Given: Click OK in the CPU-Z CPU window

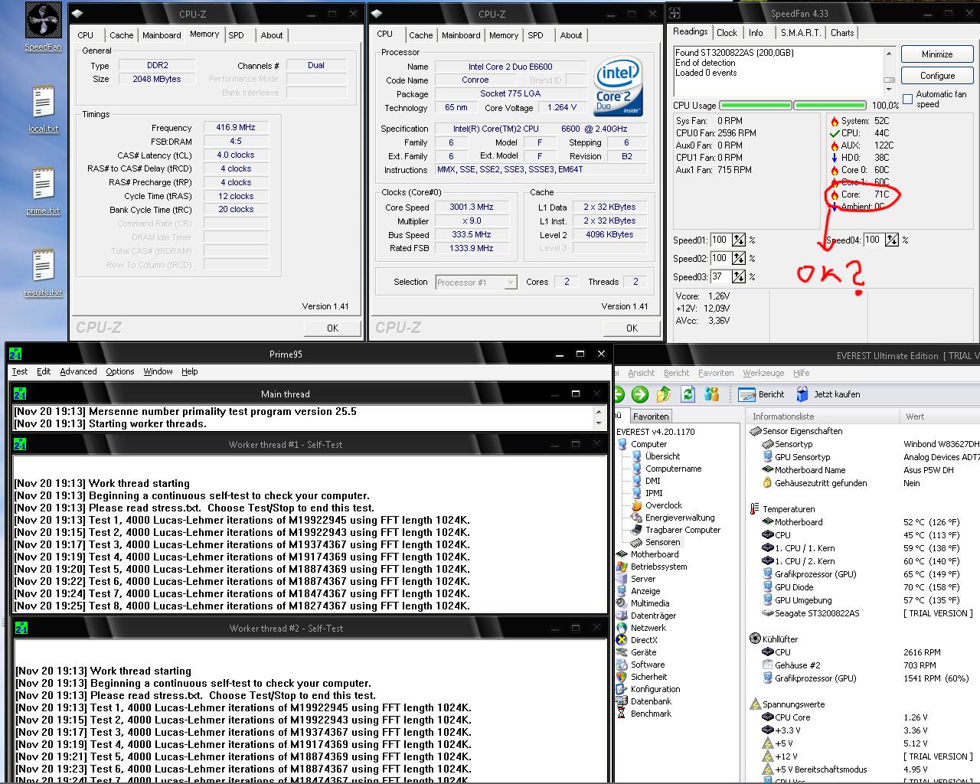Looking at the screenshot, I should pyautogui.click(x=632, y=328).
